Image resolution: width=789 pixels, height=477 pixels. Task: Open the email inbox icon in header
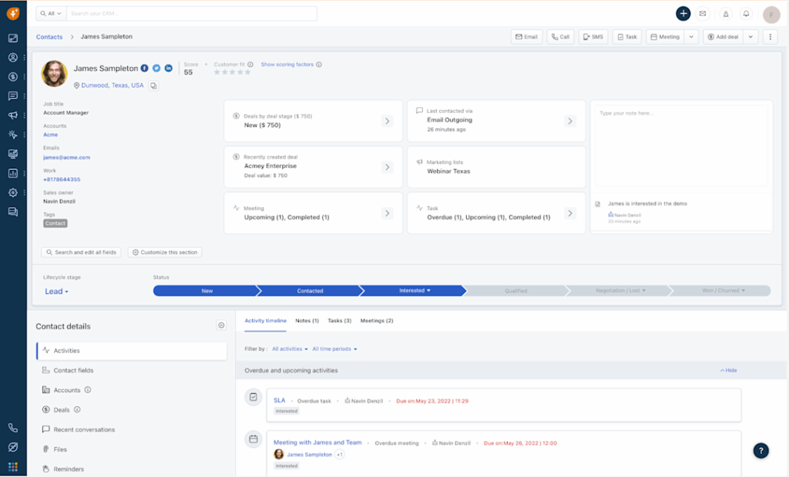click(x=703, y=14)
